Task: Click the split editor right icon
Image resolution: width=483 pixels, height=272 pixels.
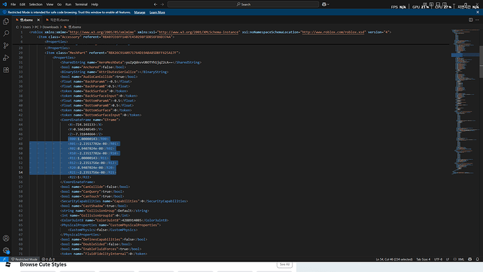Action: pyautogui.click(x=470, y=20)
